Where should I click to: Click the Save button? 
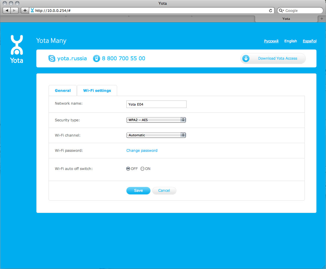coord(138,191)
